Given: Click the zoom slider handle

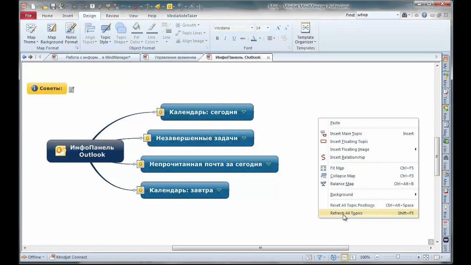Looking at the screenshot, I should click(398, 257).
